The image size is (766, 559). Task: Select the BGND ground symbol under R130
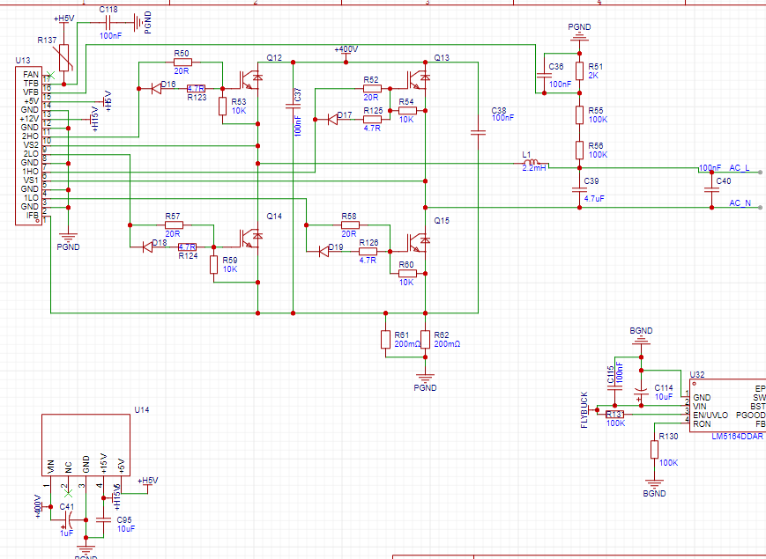click(x=653, y=483)
